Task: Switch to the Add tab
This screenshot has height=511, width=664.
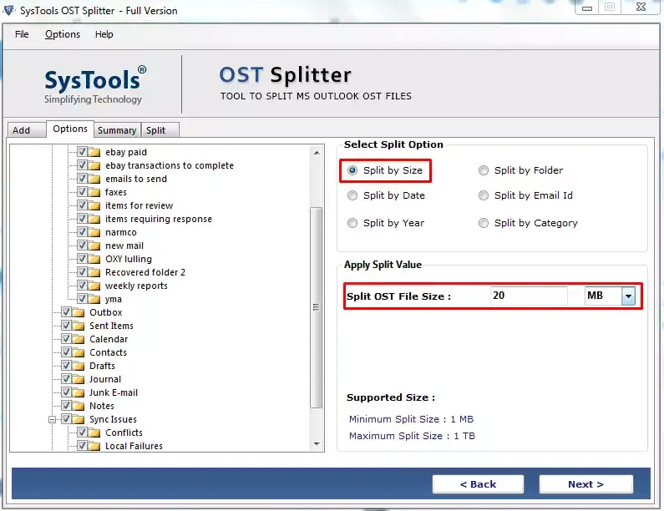Action: pyautogui.click(x=26, y=130)
